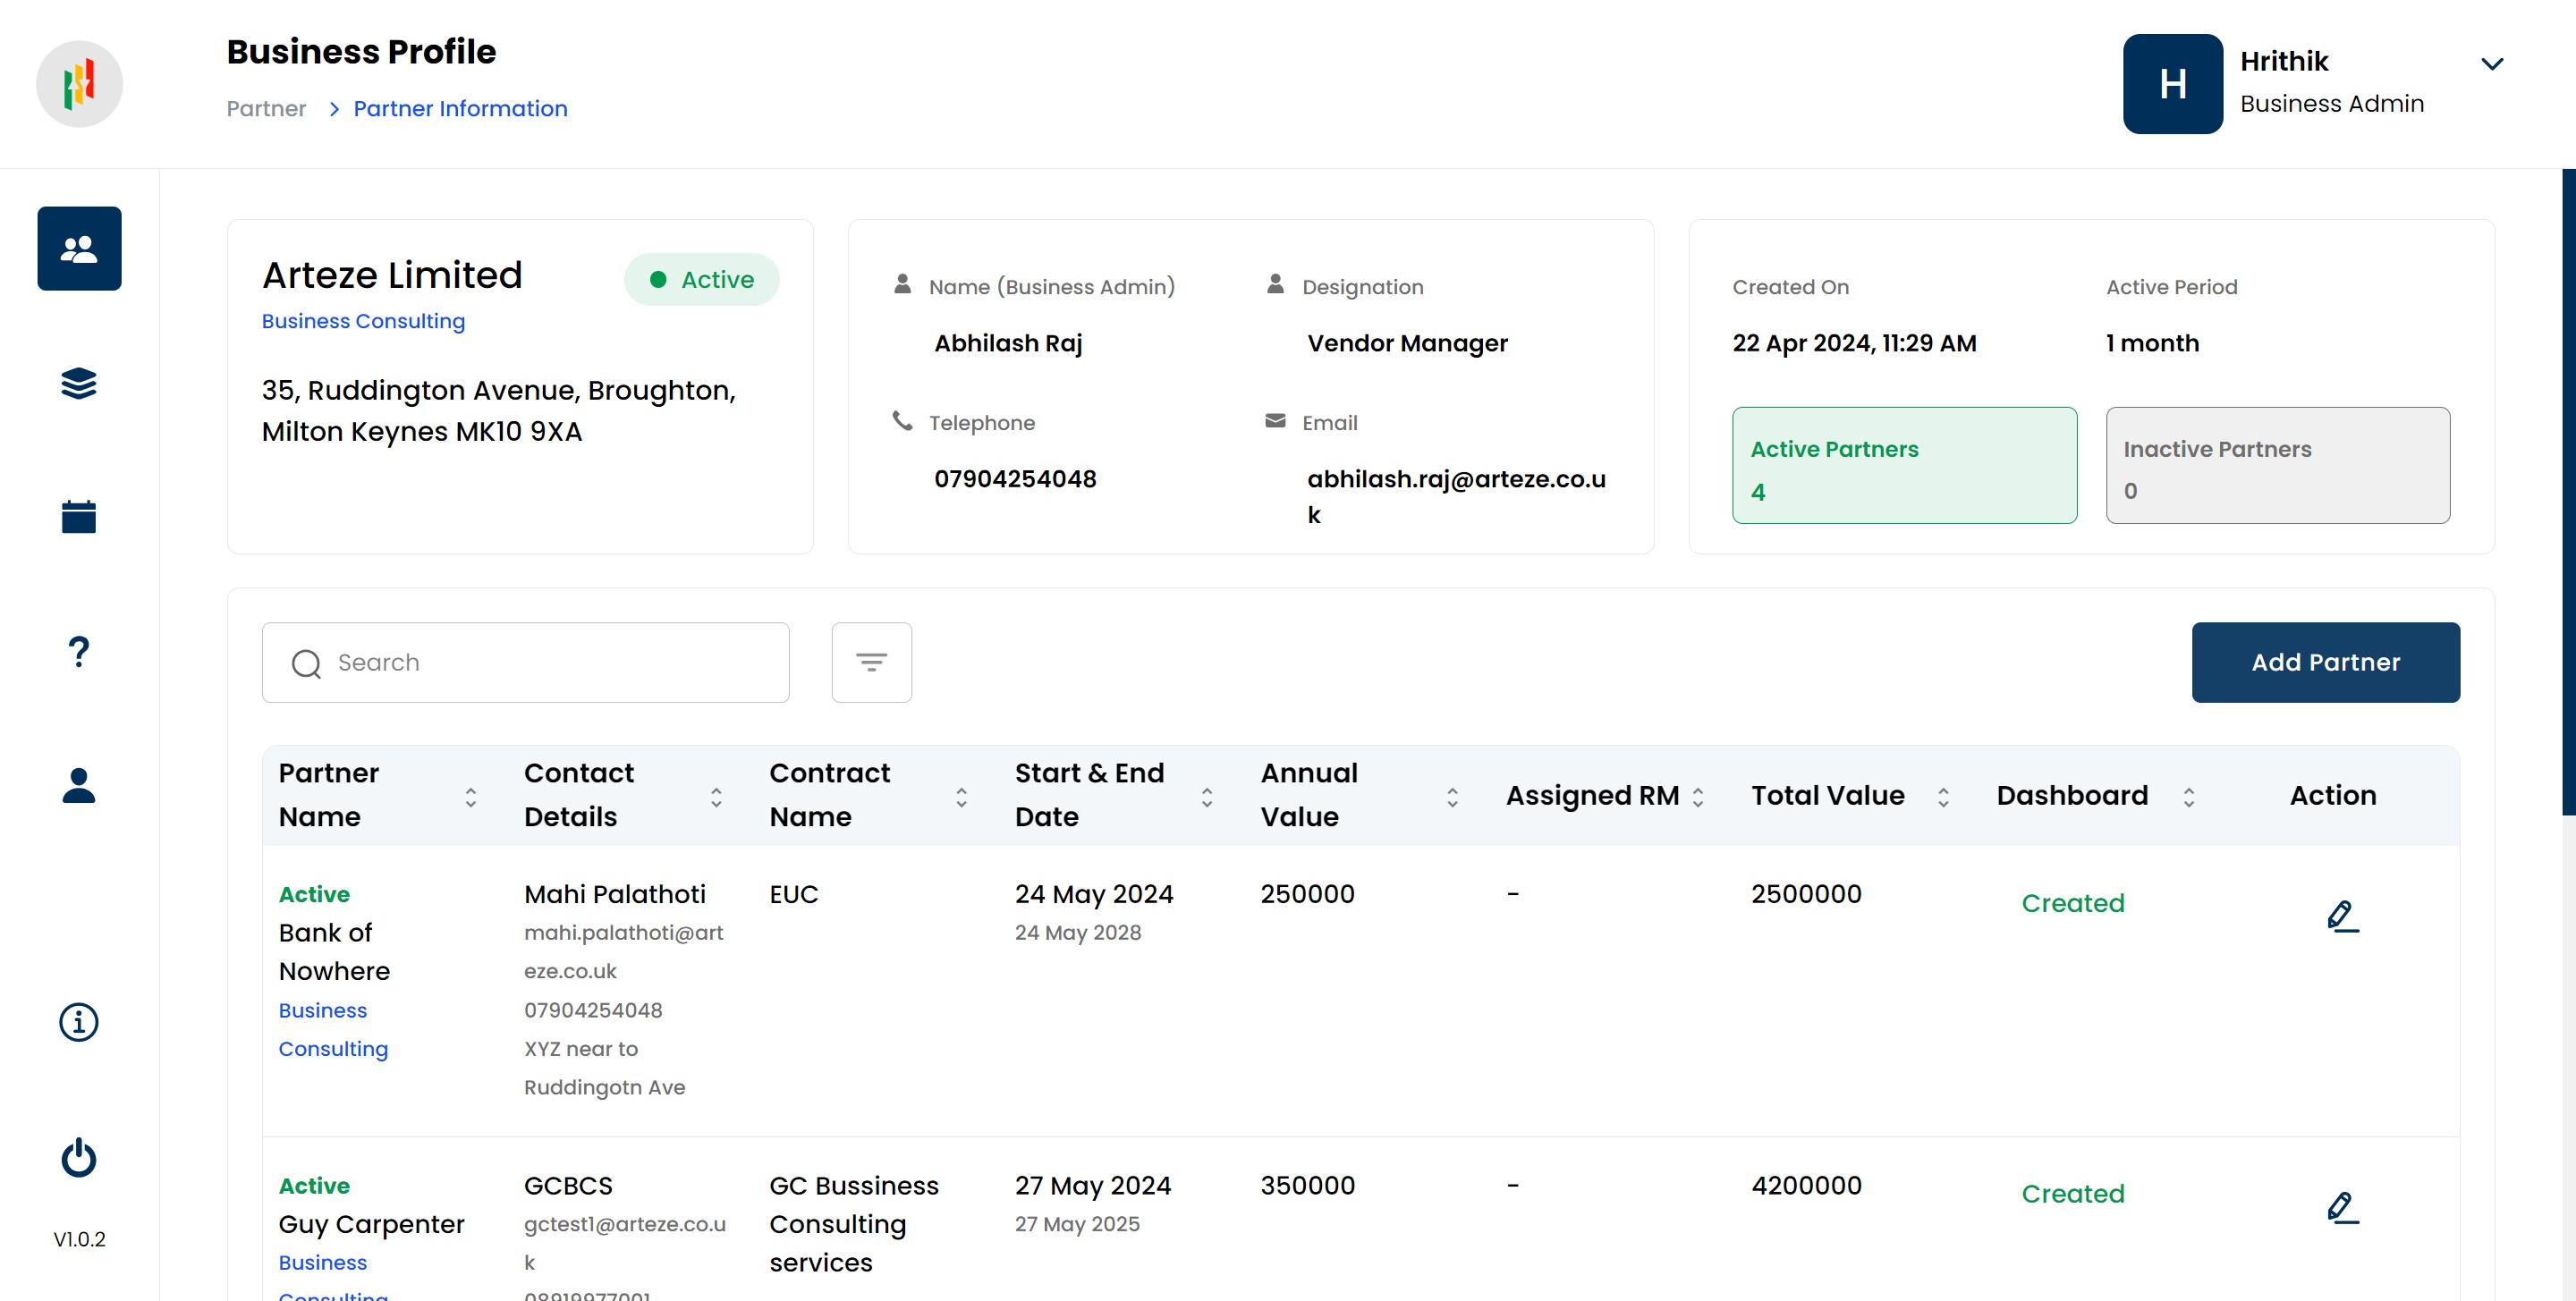Open the partners icon in the sidebar
The image size is (2576, 1301).
click(x=79, y=249)
